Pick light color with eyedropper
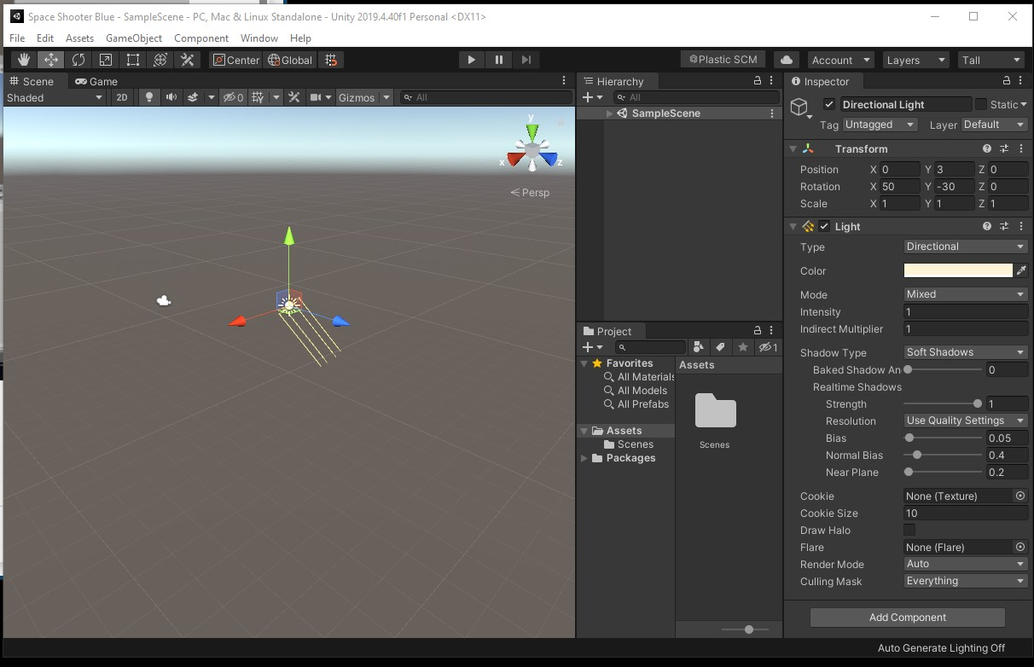Image resolution: width=1034 pixels, height=667 pixels. click(x=1021, y=270)
